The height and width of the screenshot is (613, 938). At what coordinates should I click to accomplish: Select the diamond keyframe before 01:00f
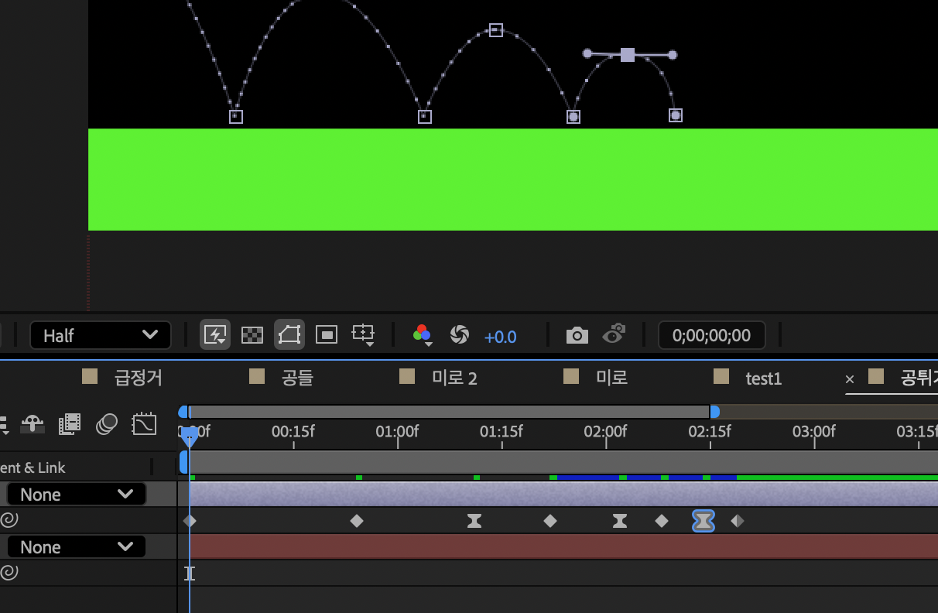coord(357,521)
